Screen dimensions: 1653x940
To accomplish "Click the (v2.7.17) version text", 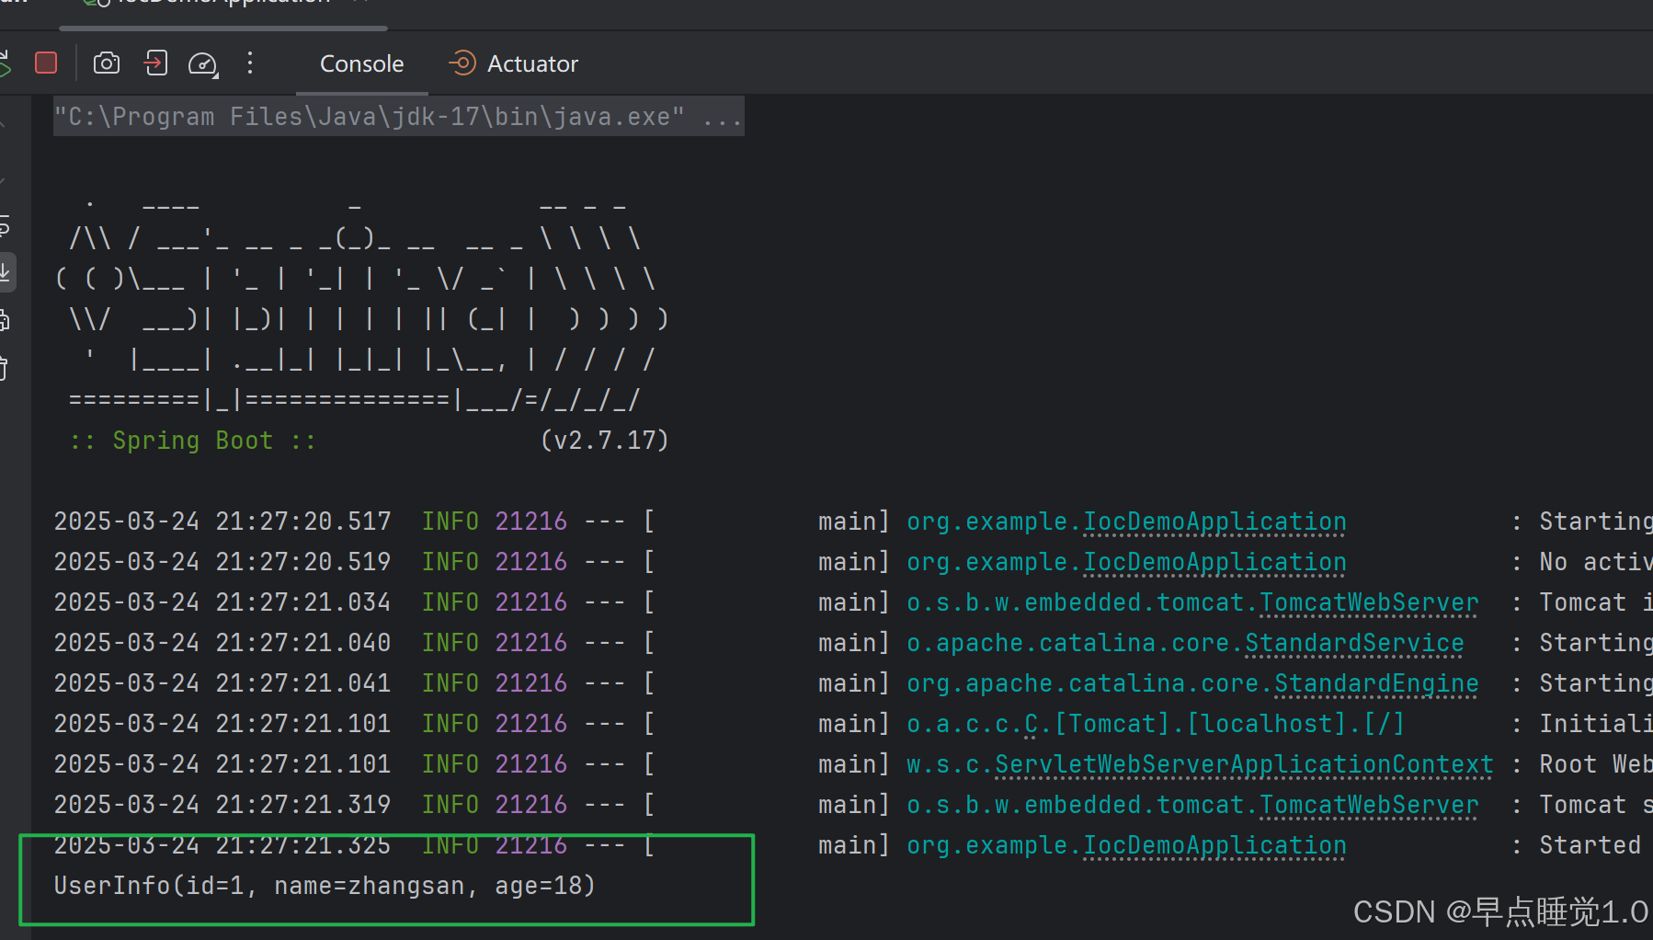I will click(604, 441).
